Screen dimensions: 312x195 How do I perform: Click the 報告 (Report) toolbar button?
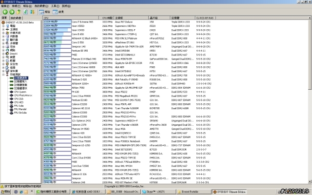(44, 12)
